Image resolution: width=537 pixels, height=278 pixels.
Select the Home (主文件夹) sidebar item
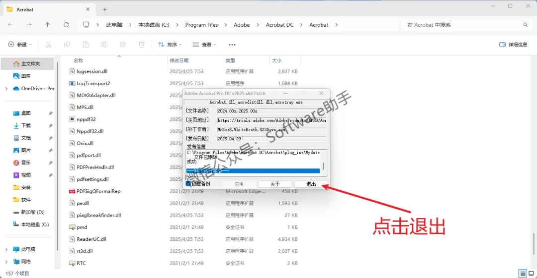click(27, 64)
